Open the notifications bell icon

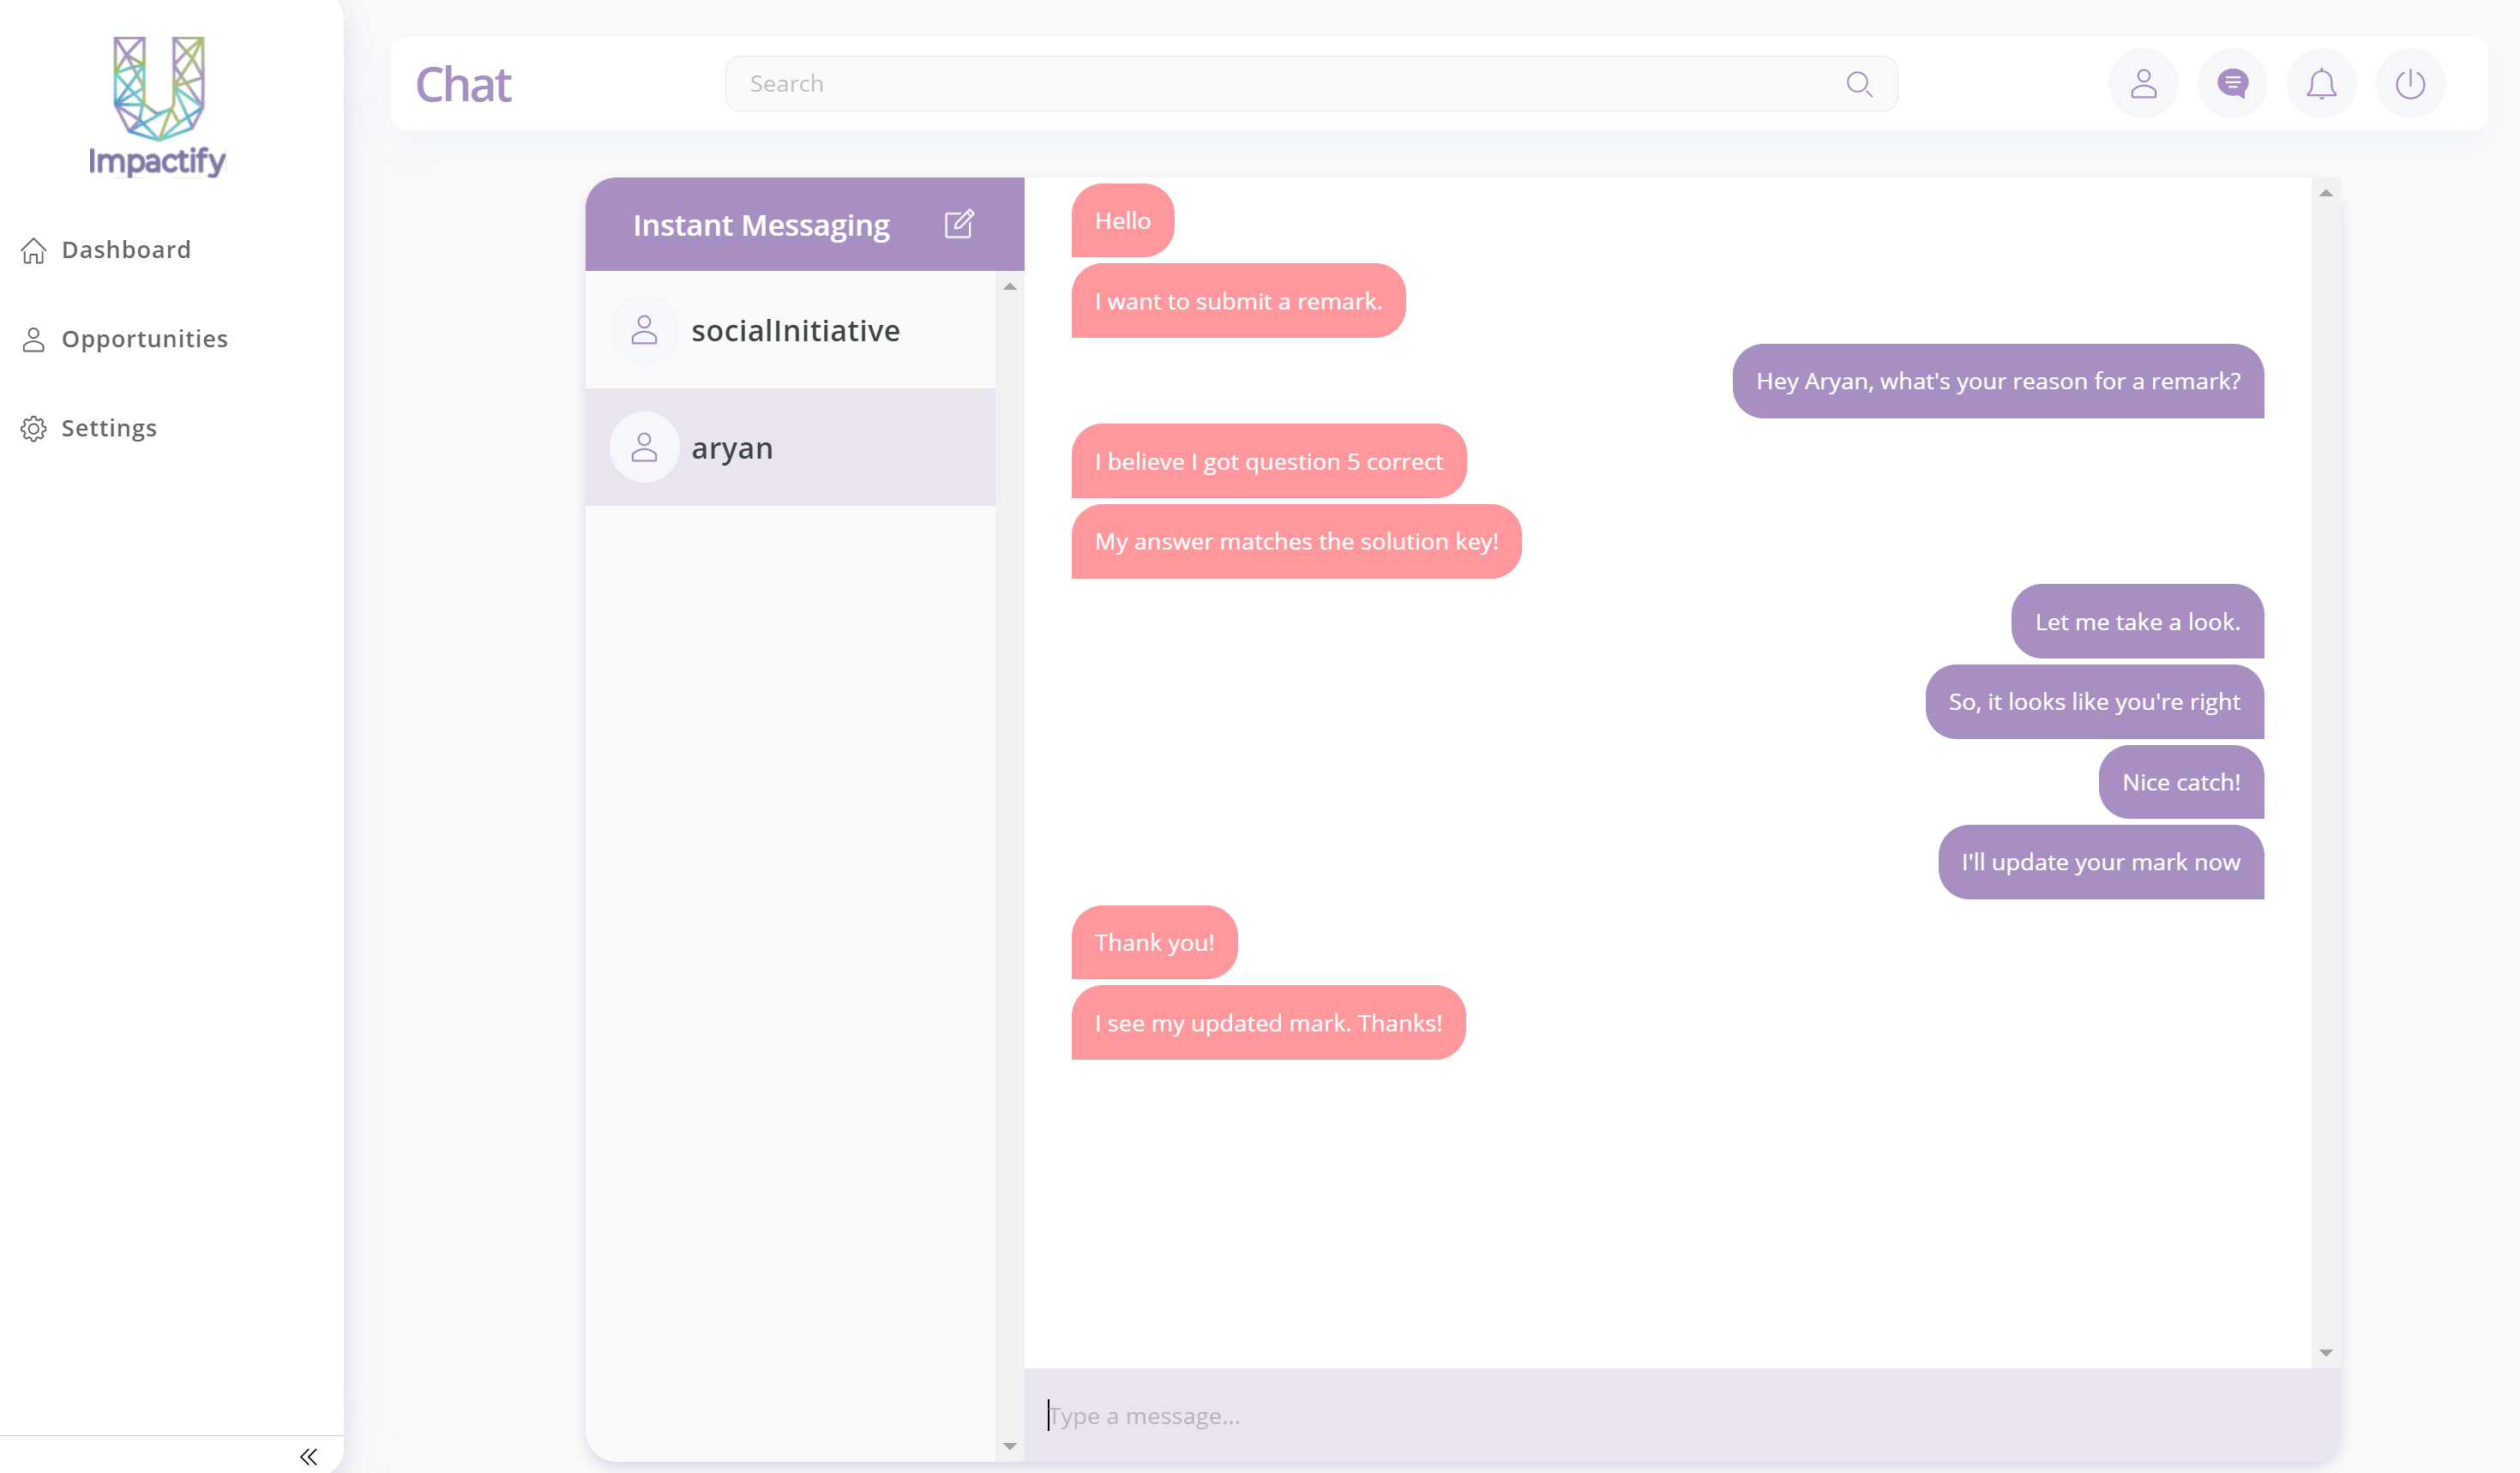tap(2320, 84)
